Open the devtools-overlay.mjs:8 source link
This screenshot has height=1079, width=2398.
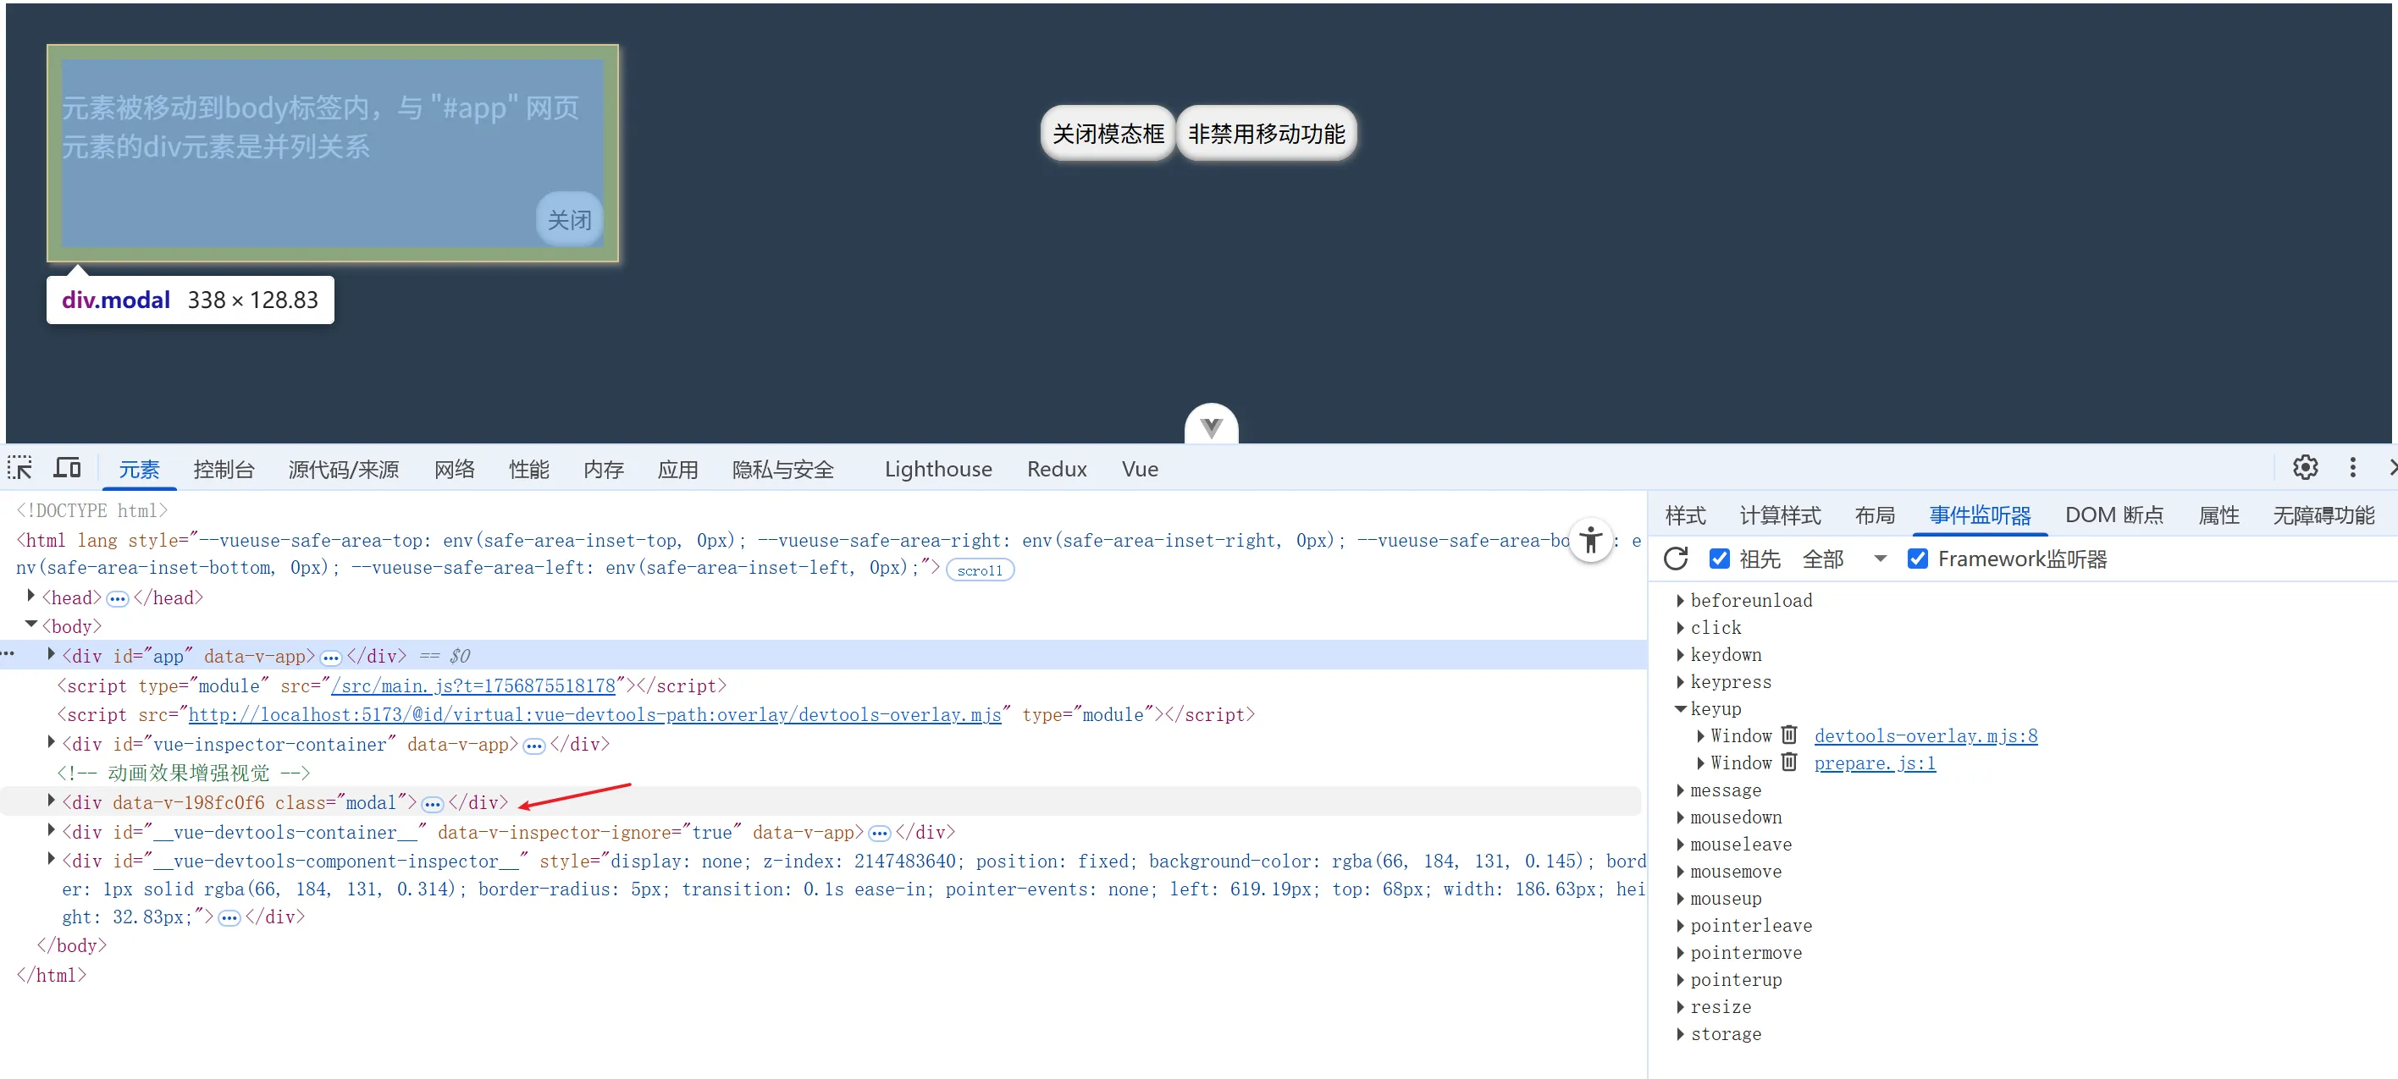tap(1926, 735)
